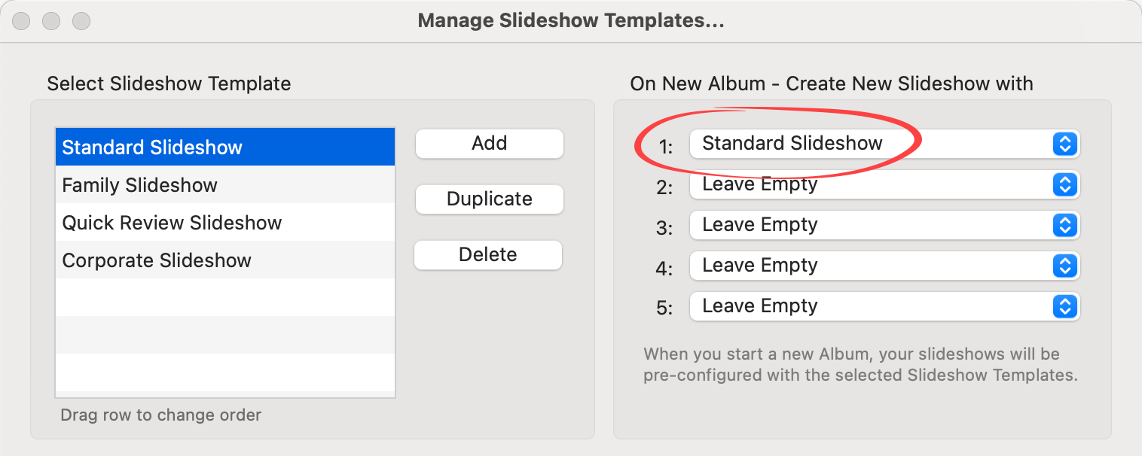
Task: Open the slot 4 template dropdown
Action: tap(866, 266)
